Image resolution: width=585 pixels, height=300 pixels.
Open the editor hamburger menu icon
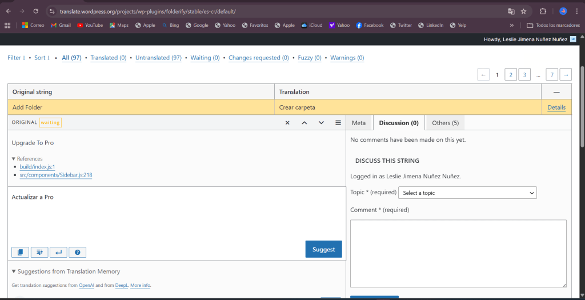point(338,123)
